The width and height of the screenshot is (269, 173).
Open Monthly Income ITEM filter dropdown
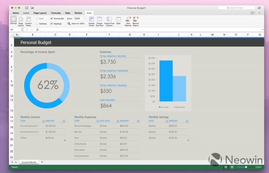coord(43,121)
